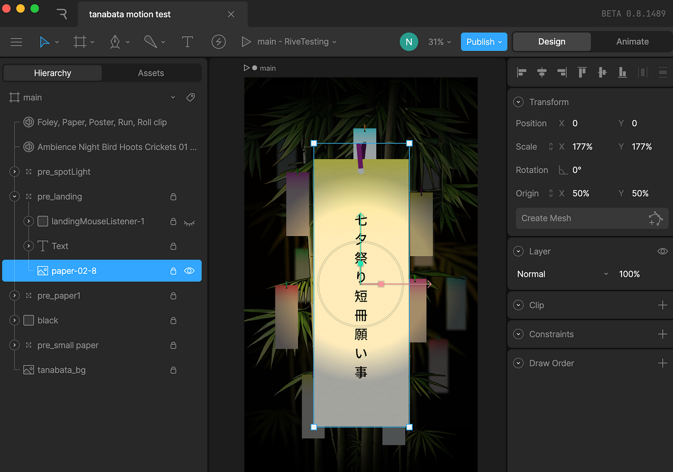Align selection to top edges

(x=582, y=72)
